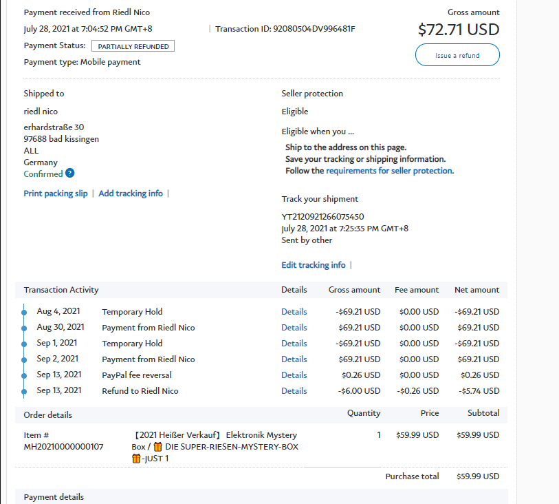Image resolution: width=559 pixels, height=504 pixels.
Task: Open the Print packing slip link
Action: (x=56, y=193)
